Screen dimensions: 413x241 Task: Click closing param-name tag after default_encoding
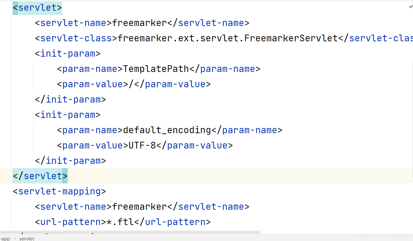[x=247, y=130]
